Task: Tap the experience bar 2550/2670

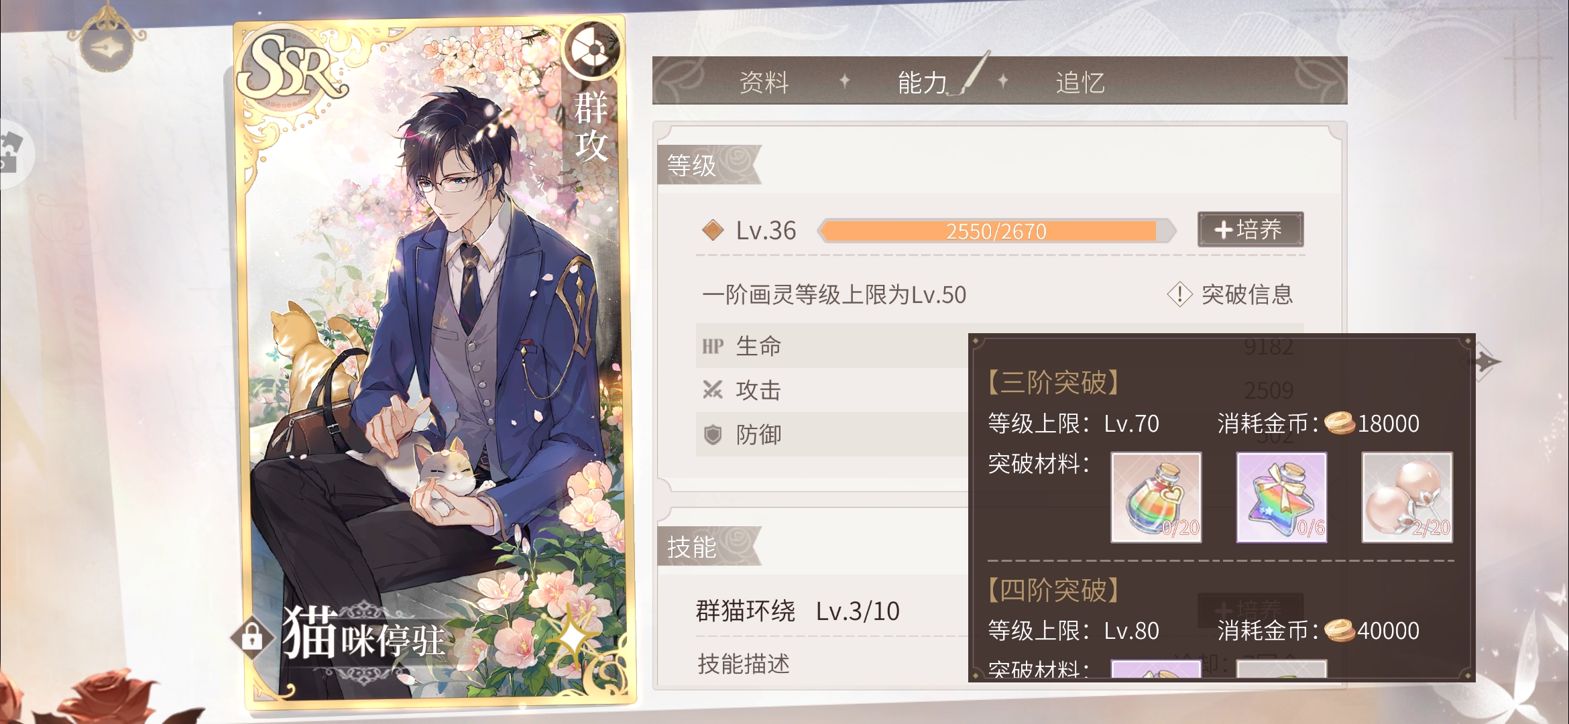Action: [996, 231]
